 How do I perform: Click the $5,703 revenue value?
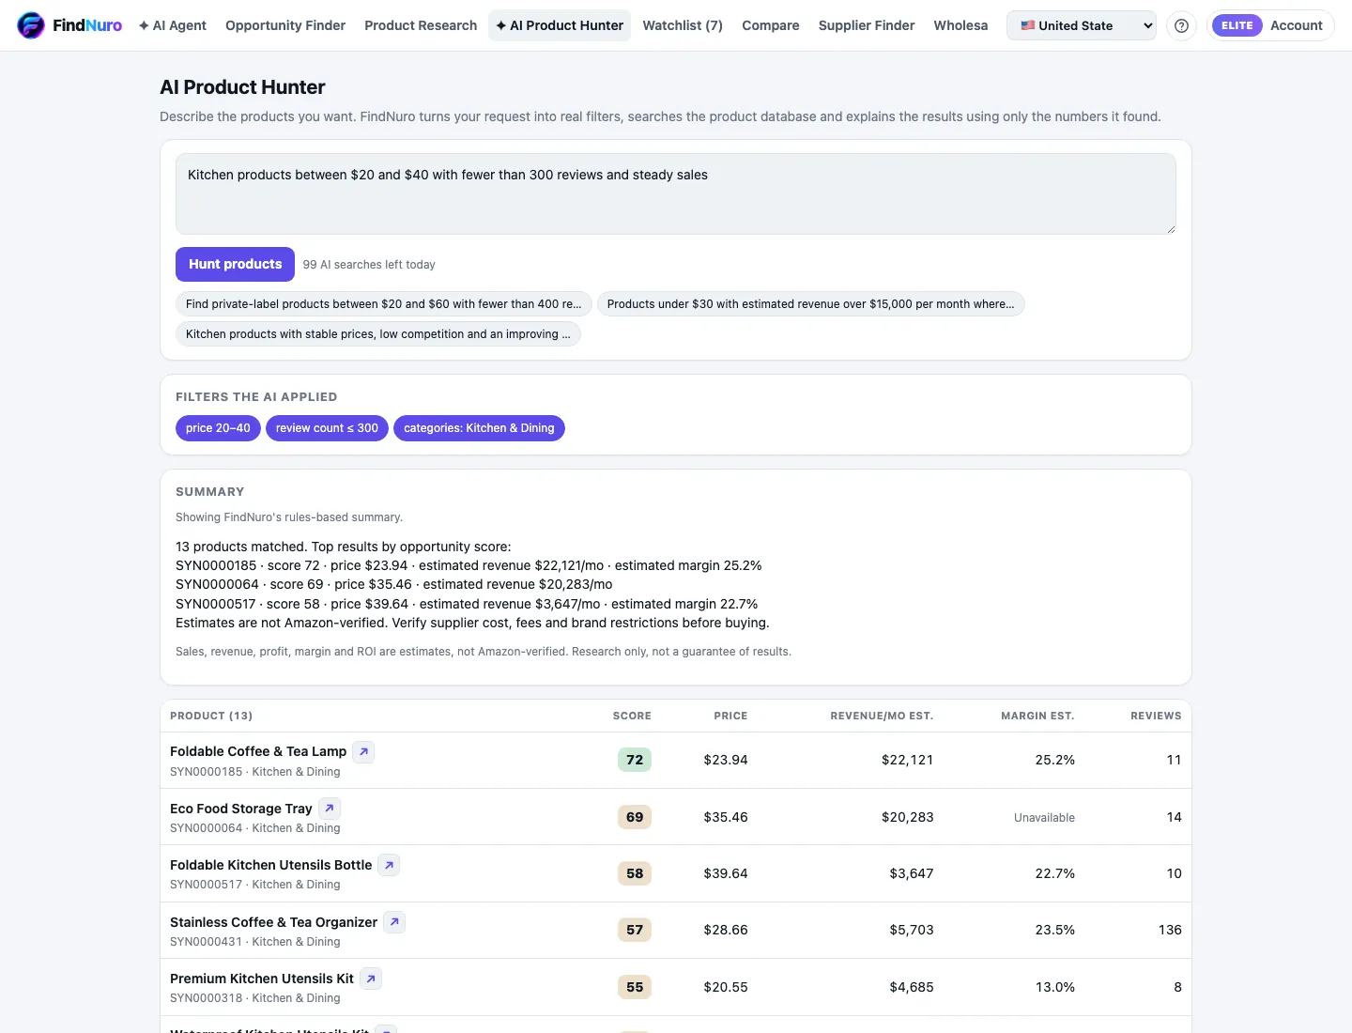pos(912,930)
